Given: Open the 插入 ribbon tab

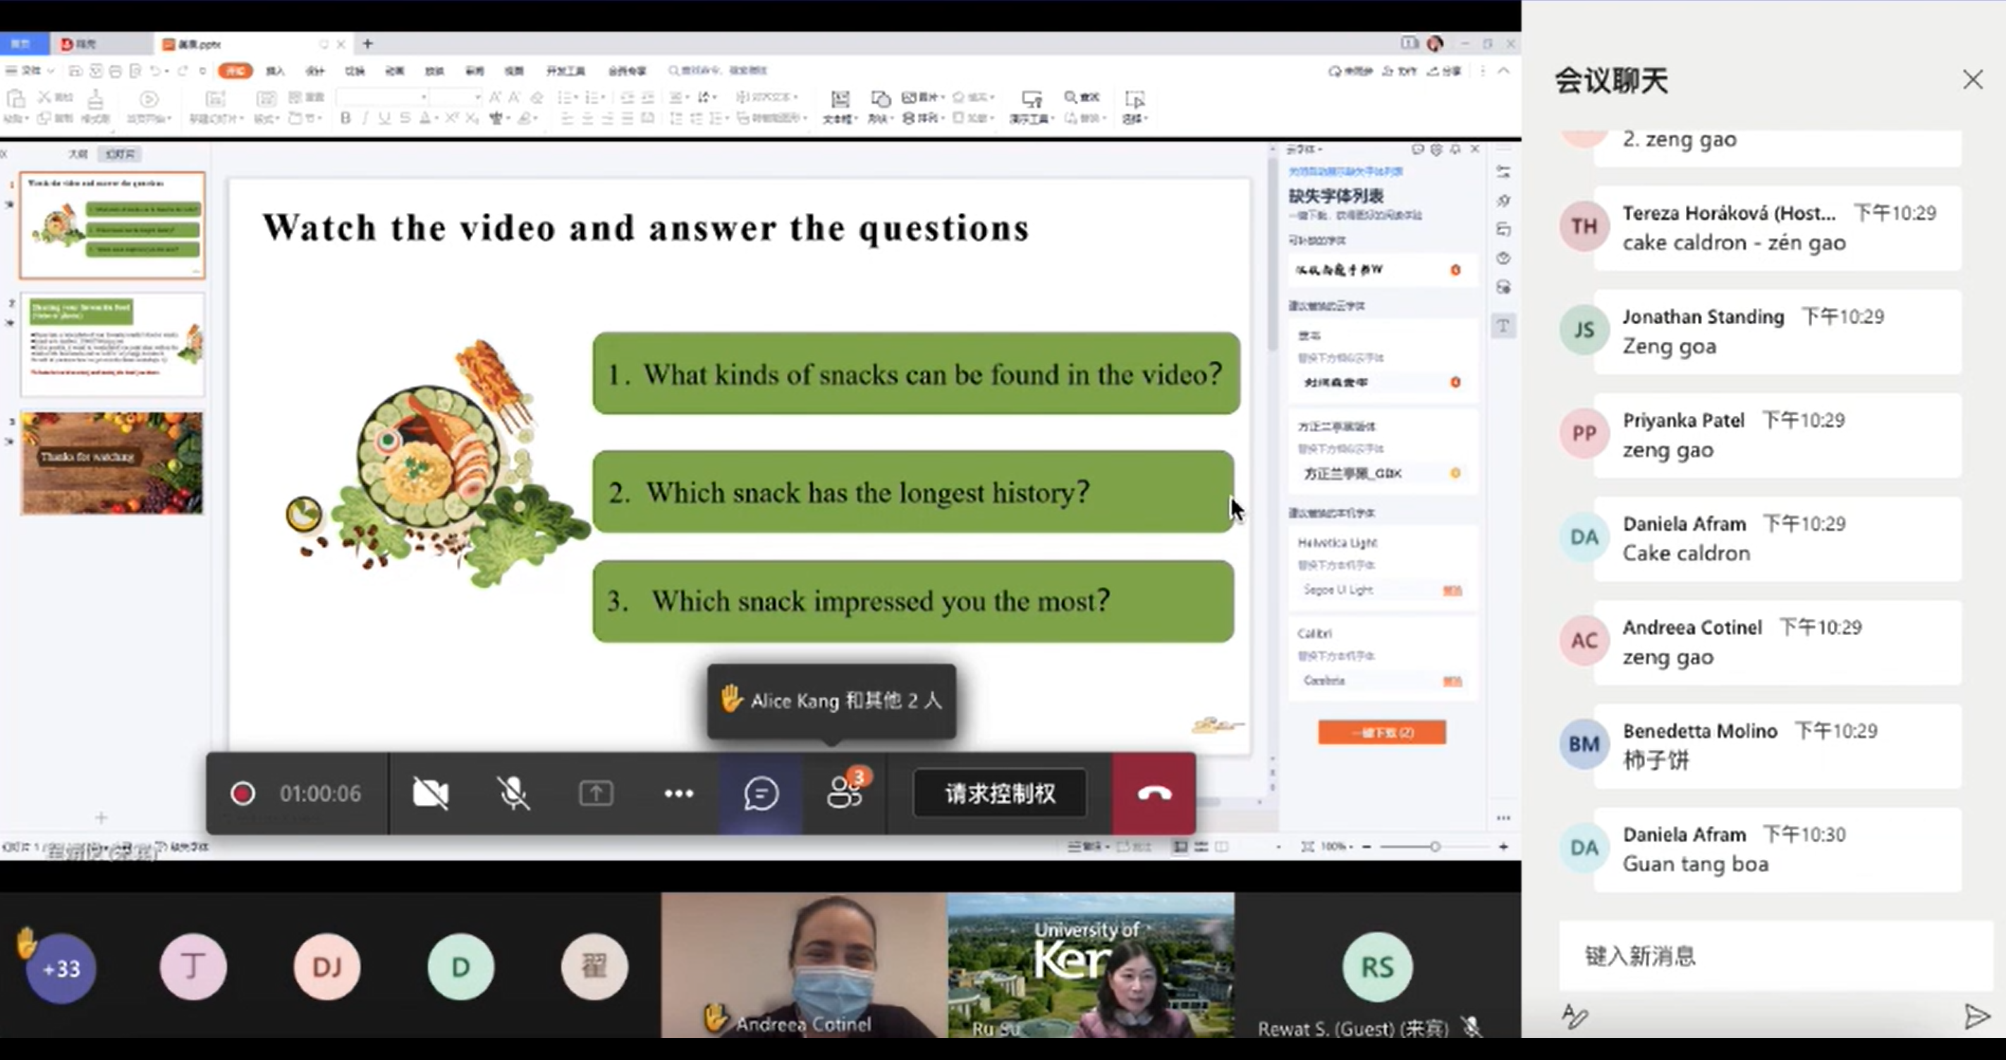Looking at the screenshot, I should tap(275, 70).
